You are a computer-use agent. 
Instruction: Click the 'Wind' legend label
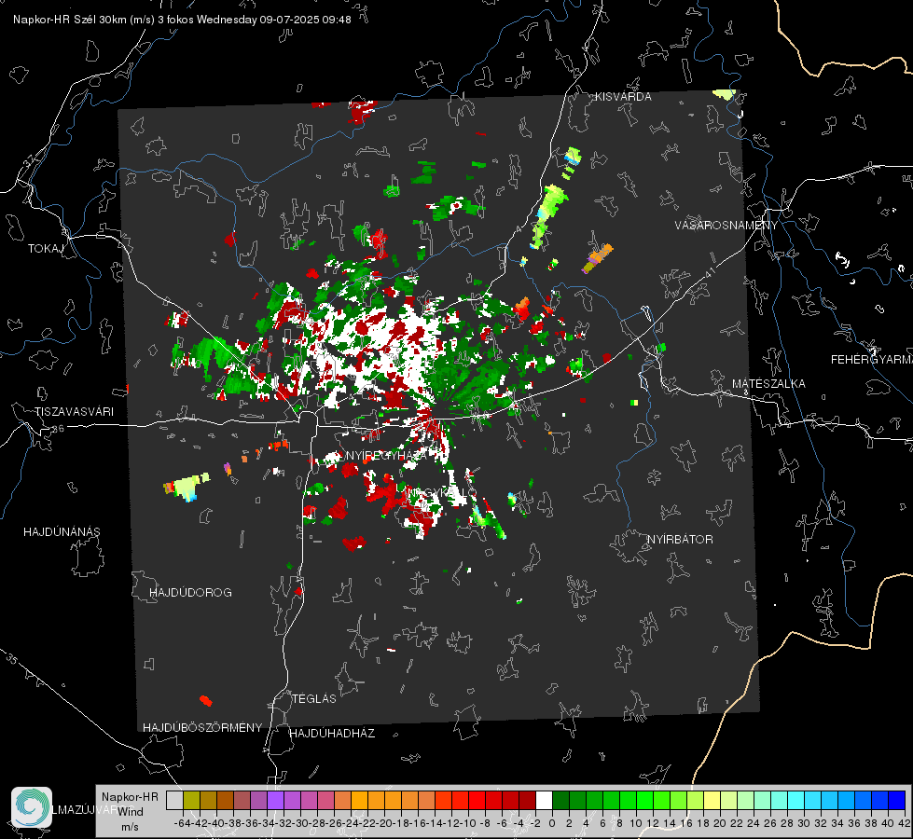pyautogui.click(x=131, y=812)
